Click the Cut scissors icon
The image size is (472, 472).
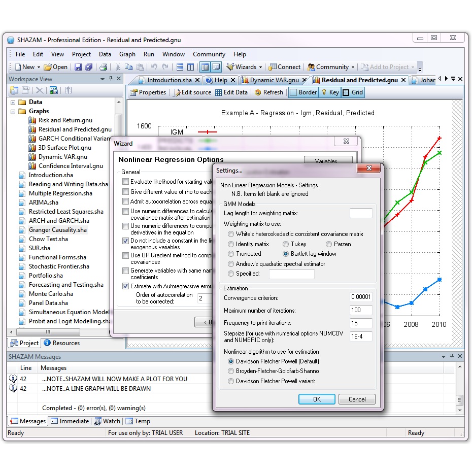[118, 67]
